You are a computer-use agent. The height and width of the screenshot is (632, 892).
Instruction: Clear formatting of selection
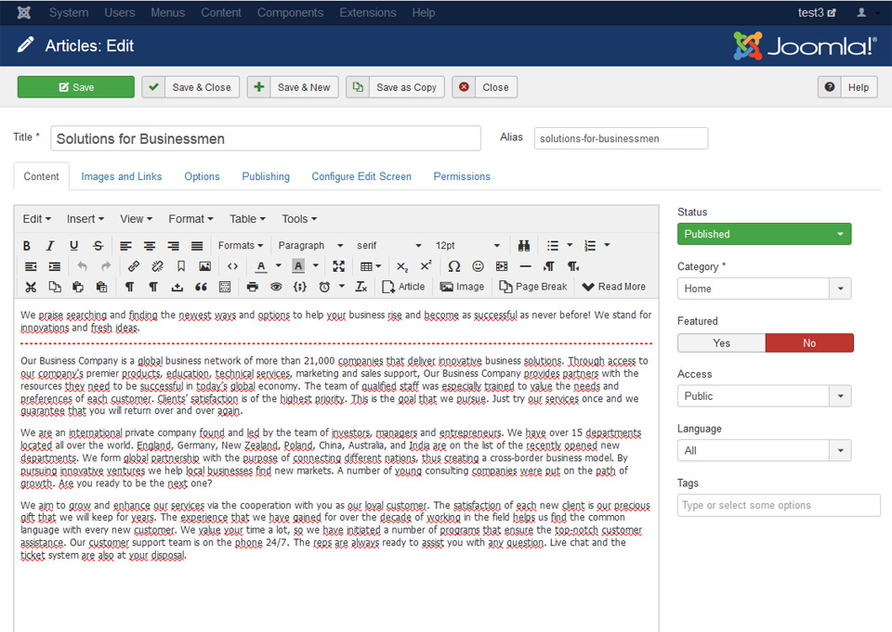coord(361,287)
